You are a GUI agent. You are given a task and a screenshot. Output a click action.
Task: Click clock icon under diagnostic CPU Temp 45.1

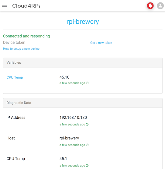[87, 165]
